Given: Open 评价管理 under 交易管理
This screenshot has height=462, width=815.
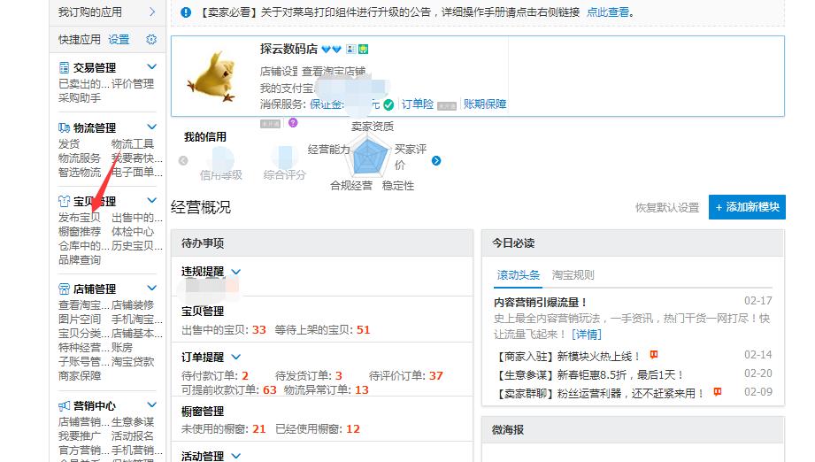Looking at the screenshot, I should [133, 84].
